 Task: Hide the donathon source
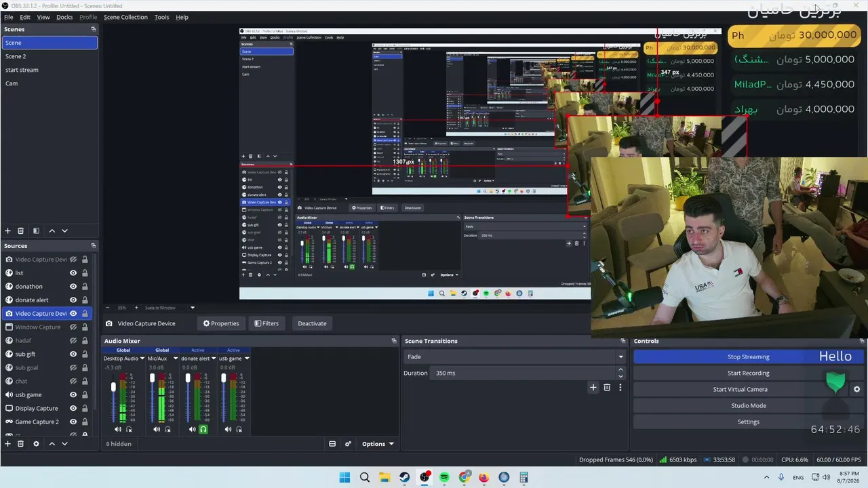click(73, 287)
